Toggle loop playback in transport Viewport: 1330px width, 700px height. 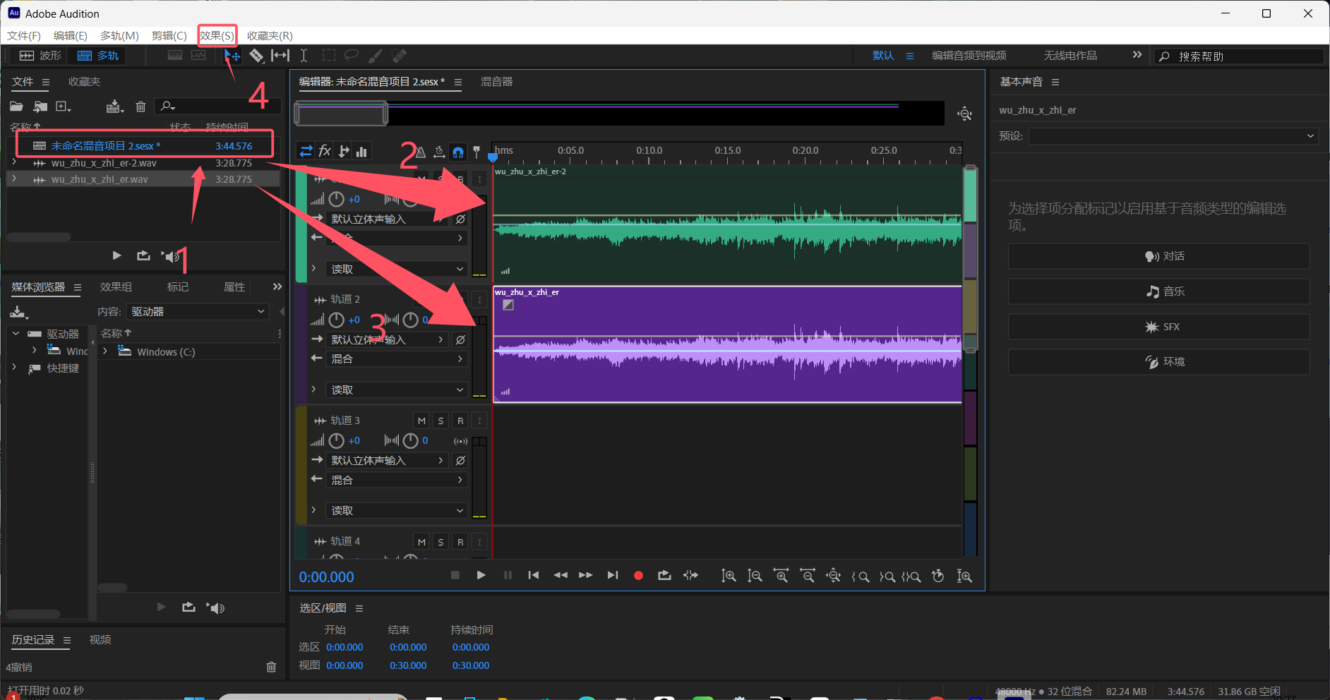pyautogui.click(x=664, y=575)
